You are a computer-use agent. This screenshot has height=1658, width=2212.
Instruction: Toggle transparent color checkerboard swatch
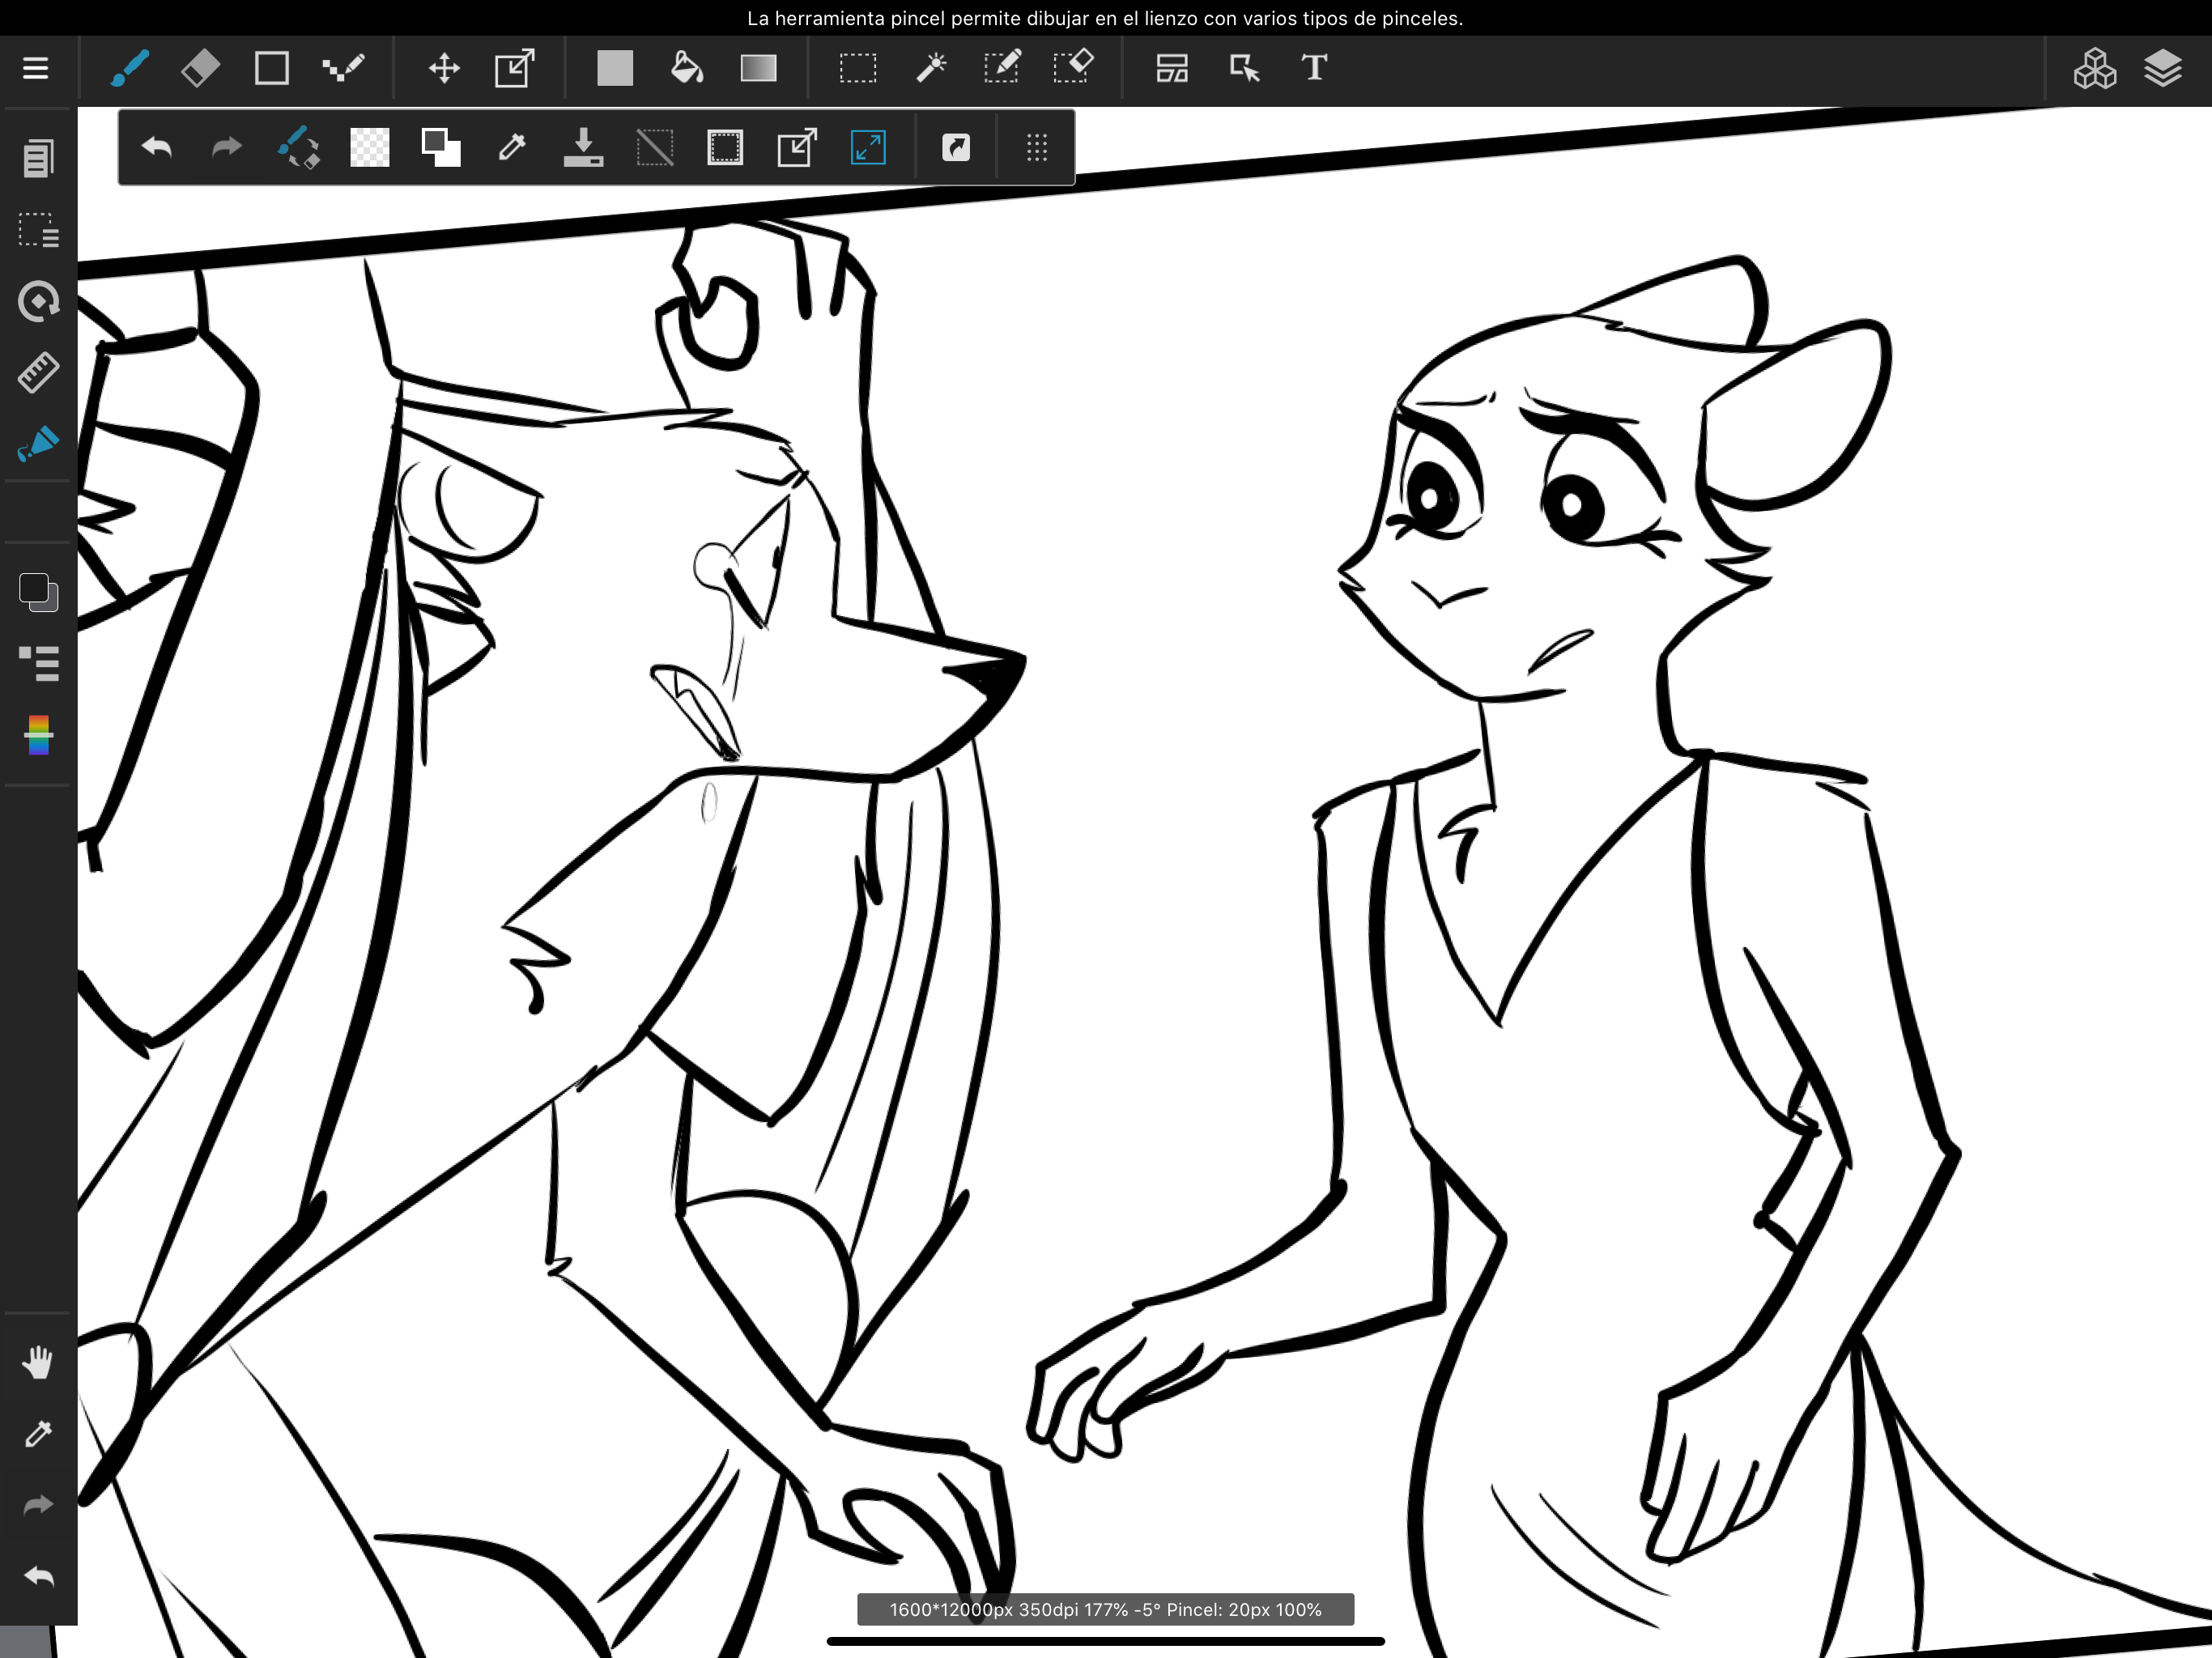coord(369,148)
